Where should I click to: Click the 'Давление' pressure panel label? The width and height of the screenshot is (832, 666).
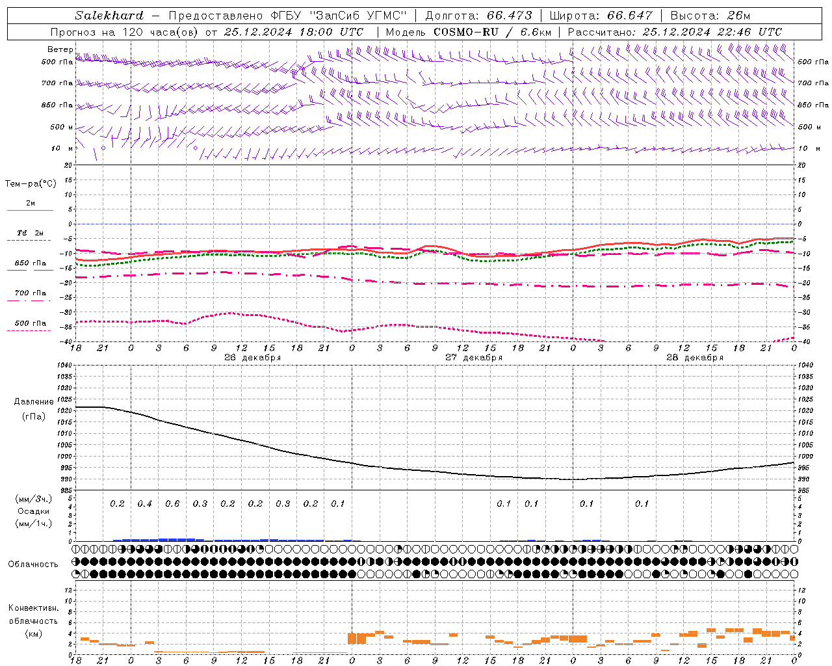click(x=34, y=402)
